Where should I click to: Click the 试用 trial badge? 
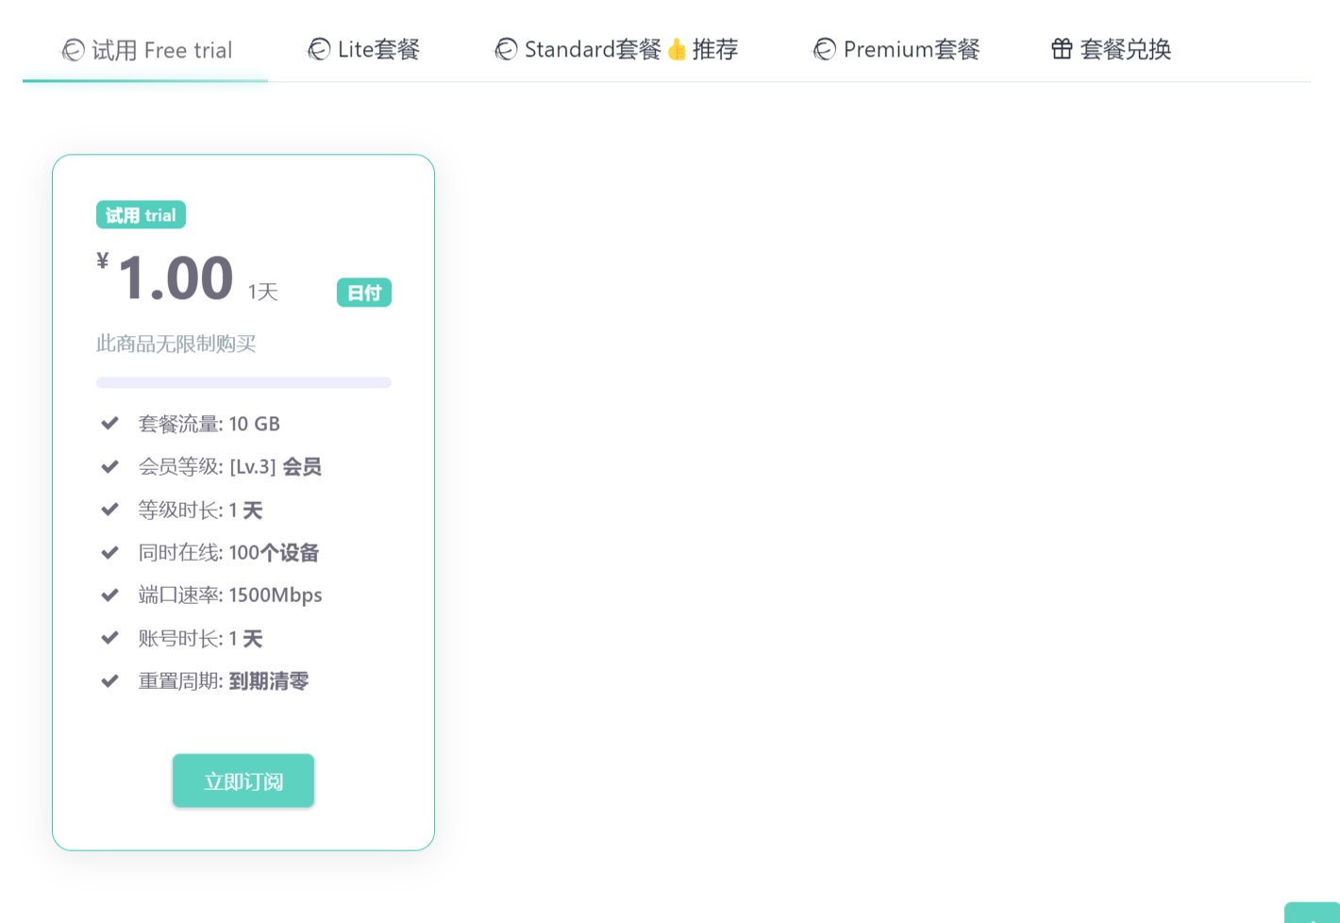141,215
